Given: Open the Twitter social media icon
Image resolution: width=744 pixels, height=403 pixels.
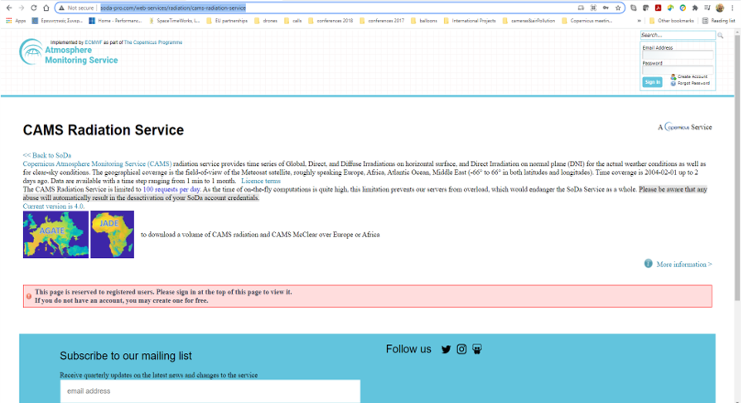Looking at the screenshot, I should click(x=446, y=349).
